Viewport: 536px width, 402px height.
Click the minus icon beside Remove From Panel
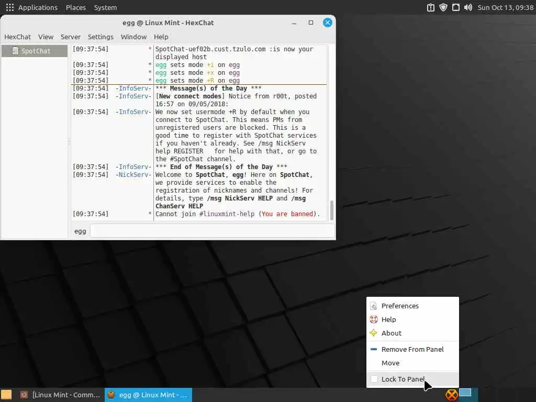pos(374,349)
